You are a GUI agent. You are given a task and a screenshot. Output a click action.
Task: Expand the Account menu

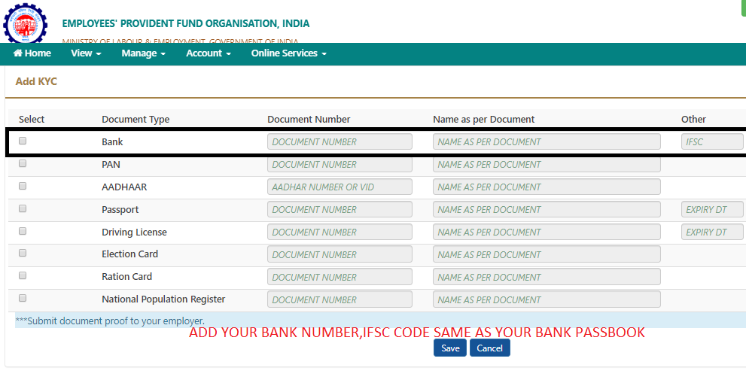click(x=209, y=53)
